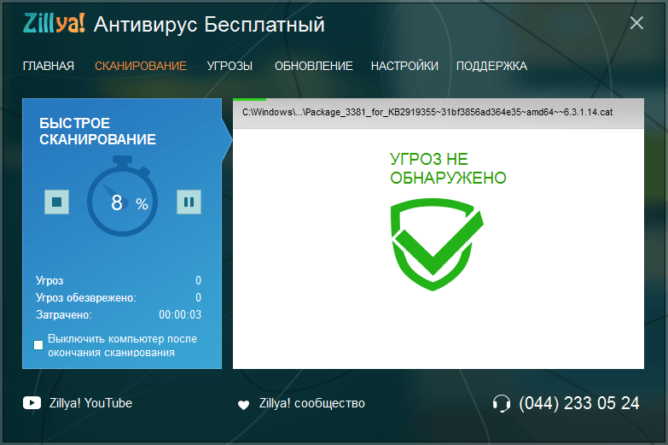This screenshot has height=445, width=668.
Task: Visit the Zillya! сообщество link
Action: [x=311, y=403]
